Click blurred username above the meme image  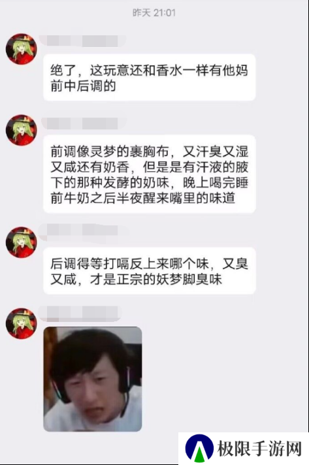(x=80, y=313)
